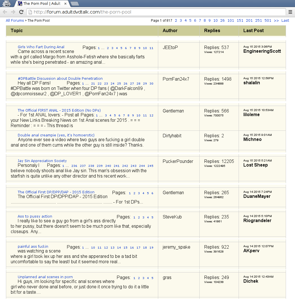Click the 'Views: 700075' text

pyautogui.click(x=214, y=115)
